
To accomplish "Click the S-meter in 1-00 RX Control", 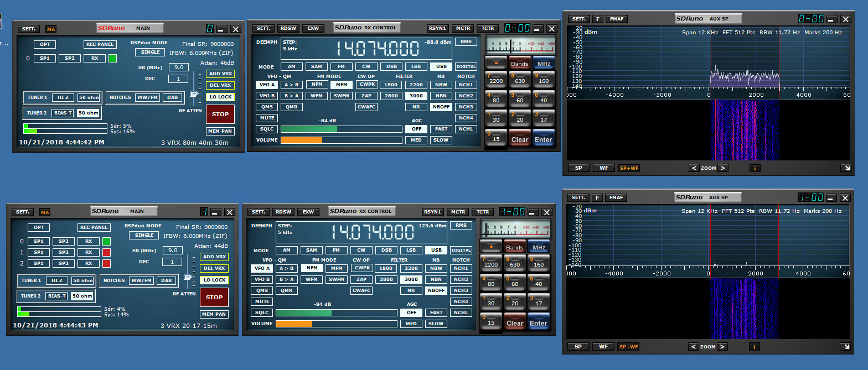I will click(x=515, y=229).
